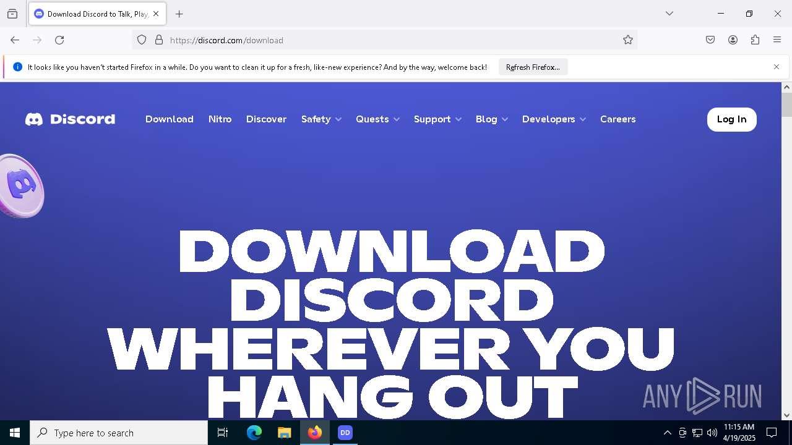Expand the Developers menu

554,119
